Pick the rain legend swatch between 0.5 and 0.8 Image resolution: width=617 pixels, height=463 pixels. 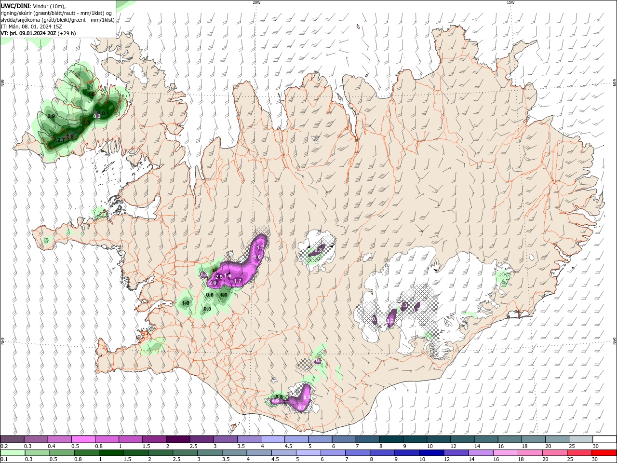tap(62, 453)
